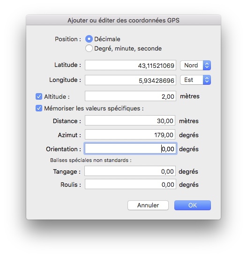The height and width of the screenshot is (257, 247).
Task: Click the blue arrows beside Nord
Action: tap(207, 65)
